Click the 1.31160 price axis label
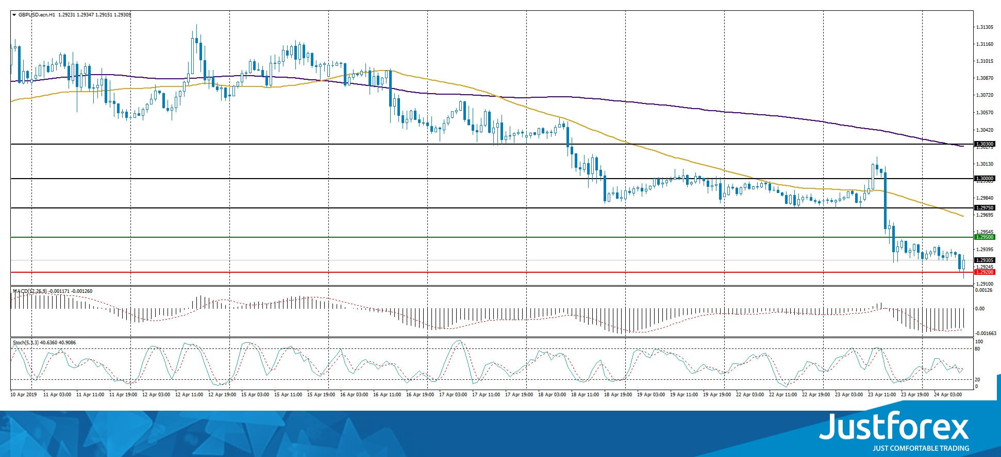The width and height of the screenshot is (1001, 457). (985, 44)
